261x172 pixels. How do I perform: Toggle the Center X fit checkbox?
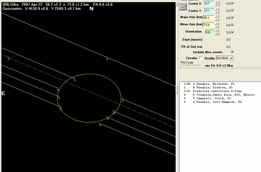[x=233, y=3]
